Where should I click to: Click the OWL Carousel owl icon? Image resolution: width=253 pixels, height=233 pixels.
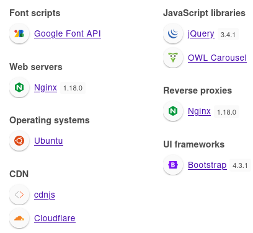click(173, 58)
